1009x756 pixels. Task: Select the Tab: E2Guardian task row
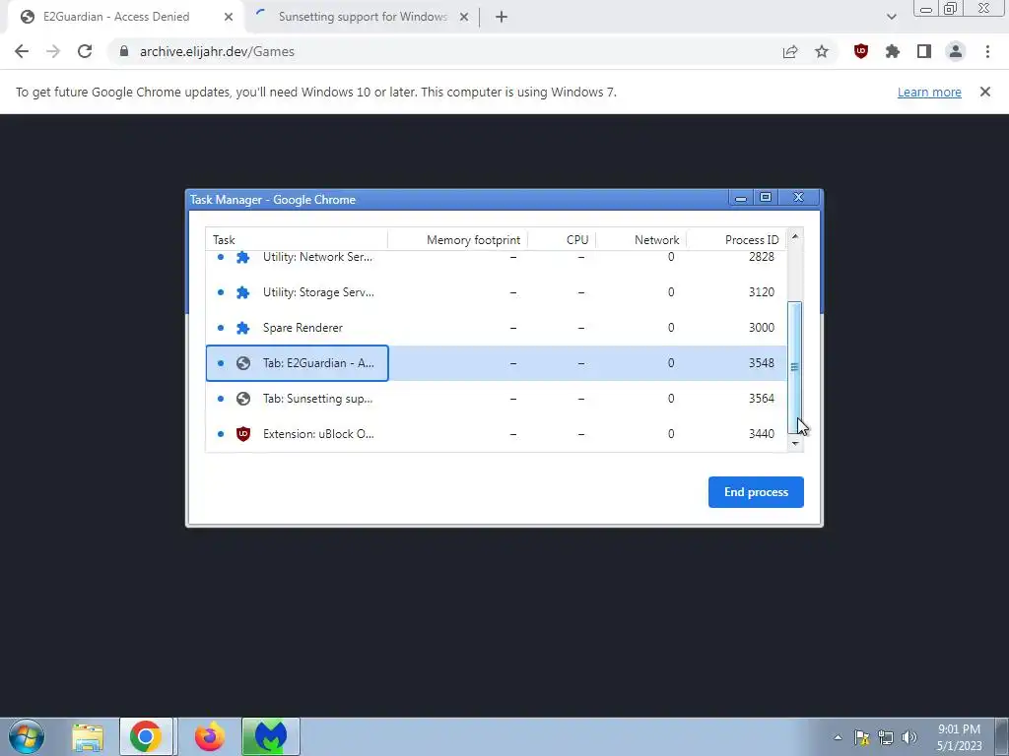[497, 362]
